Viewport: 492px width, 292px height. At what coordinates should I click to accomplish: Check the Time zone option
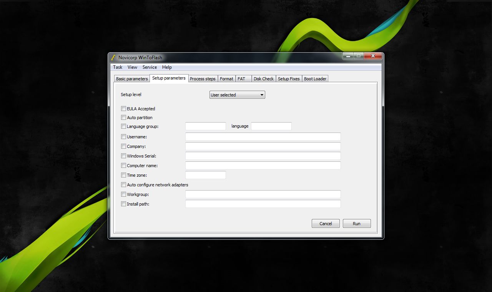[123, 175]
